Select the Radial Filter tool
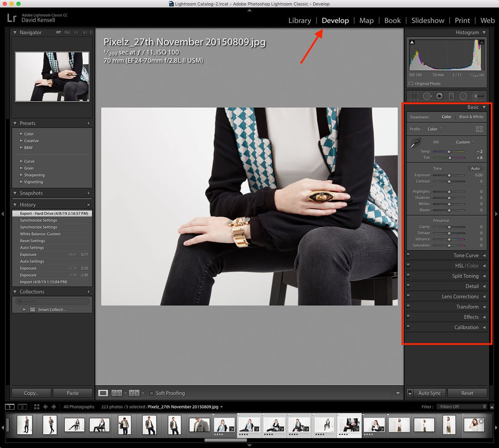Viewport: 499px width, 448px height. [463, 96]
